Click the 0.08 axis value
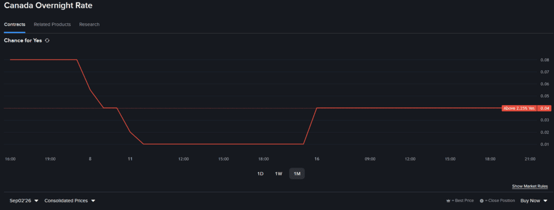The height and width of the screenshot is (210, 554). [x=544, y=60]
